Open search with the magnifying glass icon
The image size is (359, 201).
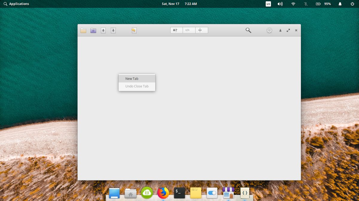coord(248,30)
